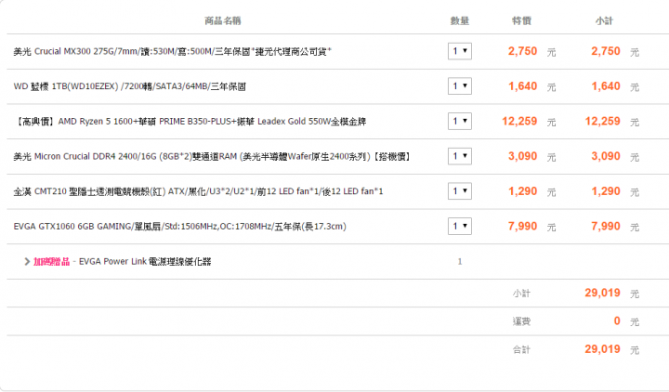Click the 運費 label
The height and width of the screenshot is (392, 669).
(521, 321)
